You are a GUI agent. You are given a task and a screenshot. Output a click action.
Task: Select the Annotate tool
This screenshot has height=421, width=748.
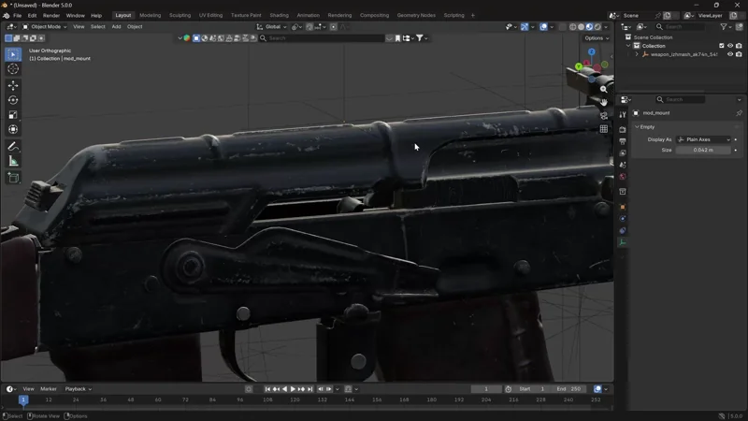(x=13, y=147)
